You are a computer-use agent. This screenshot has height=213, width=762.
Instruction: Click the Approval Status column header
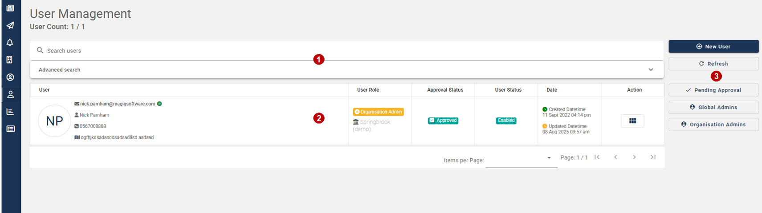[445, 90]
